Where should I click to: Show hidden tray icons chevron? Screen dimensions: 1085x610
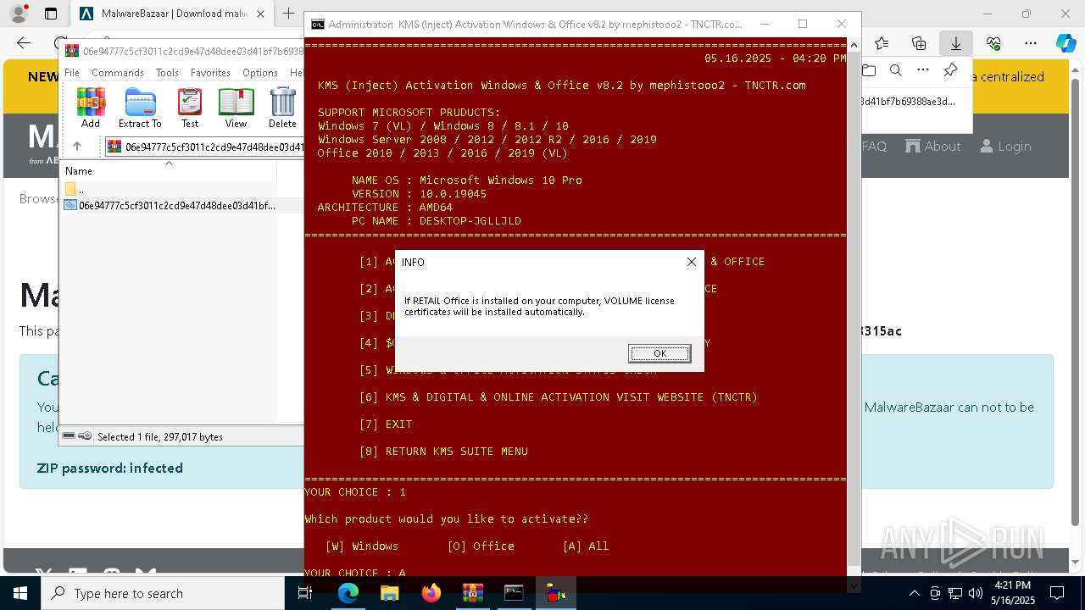coord(914,593)
